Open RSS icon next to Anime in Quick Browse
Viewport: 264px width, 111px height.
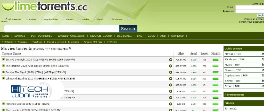tap(263, 81)
